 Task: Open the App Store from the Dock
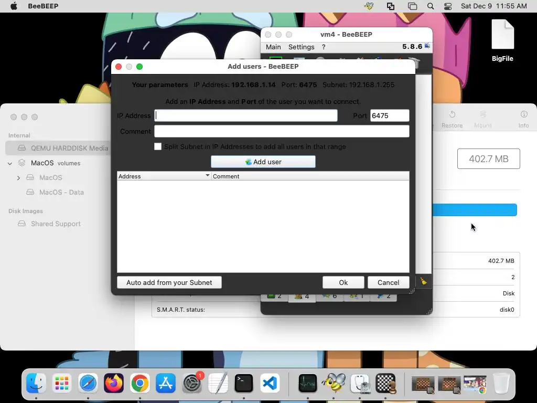point(166,383)
